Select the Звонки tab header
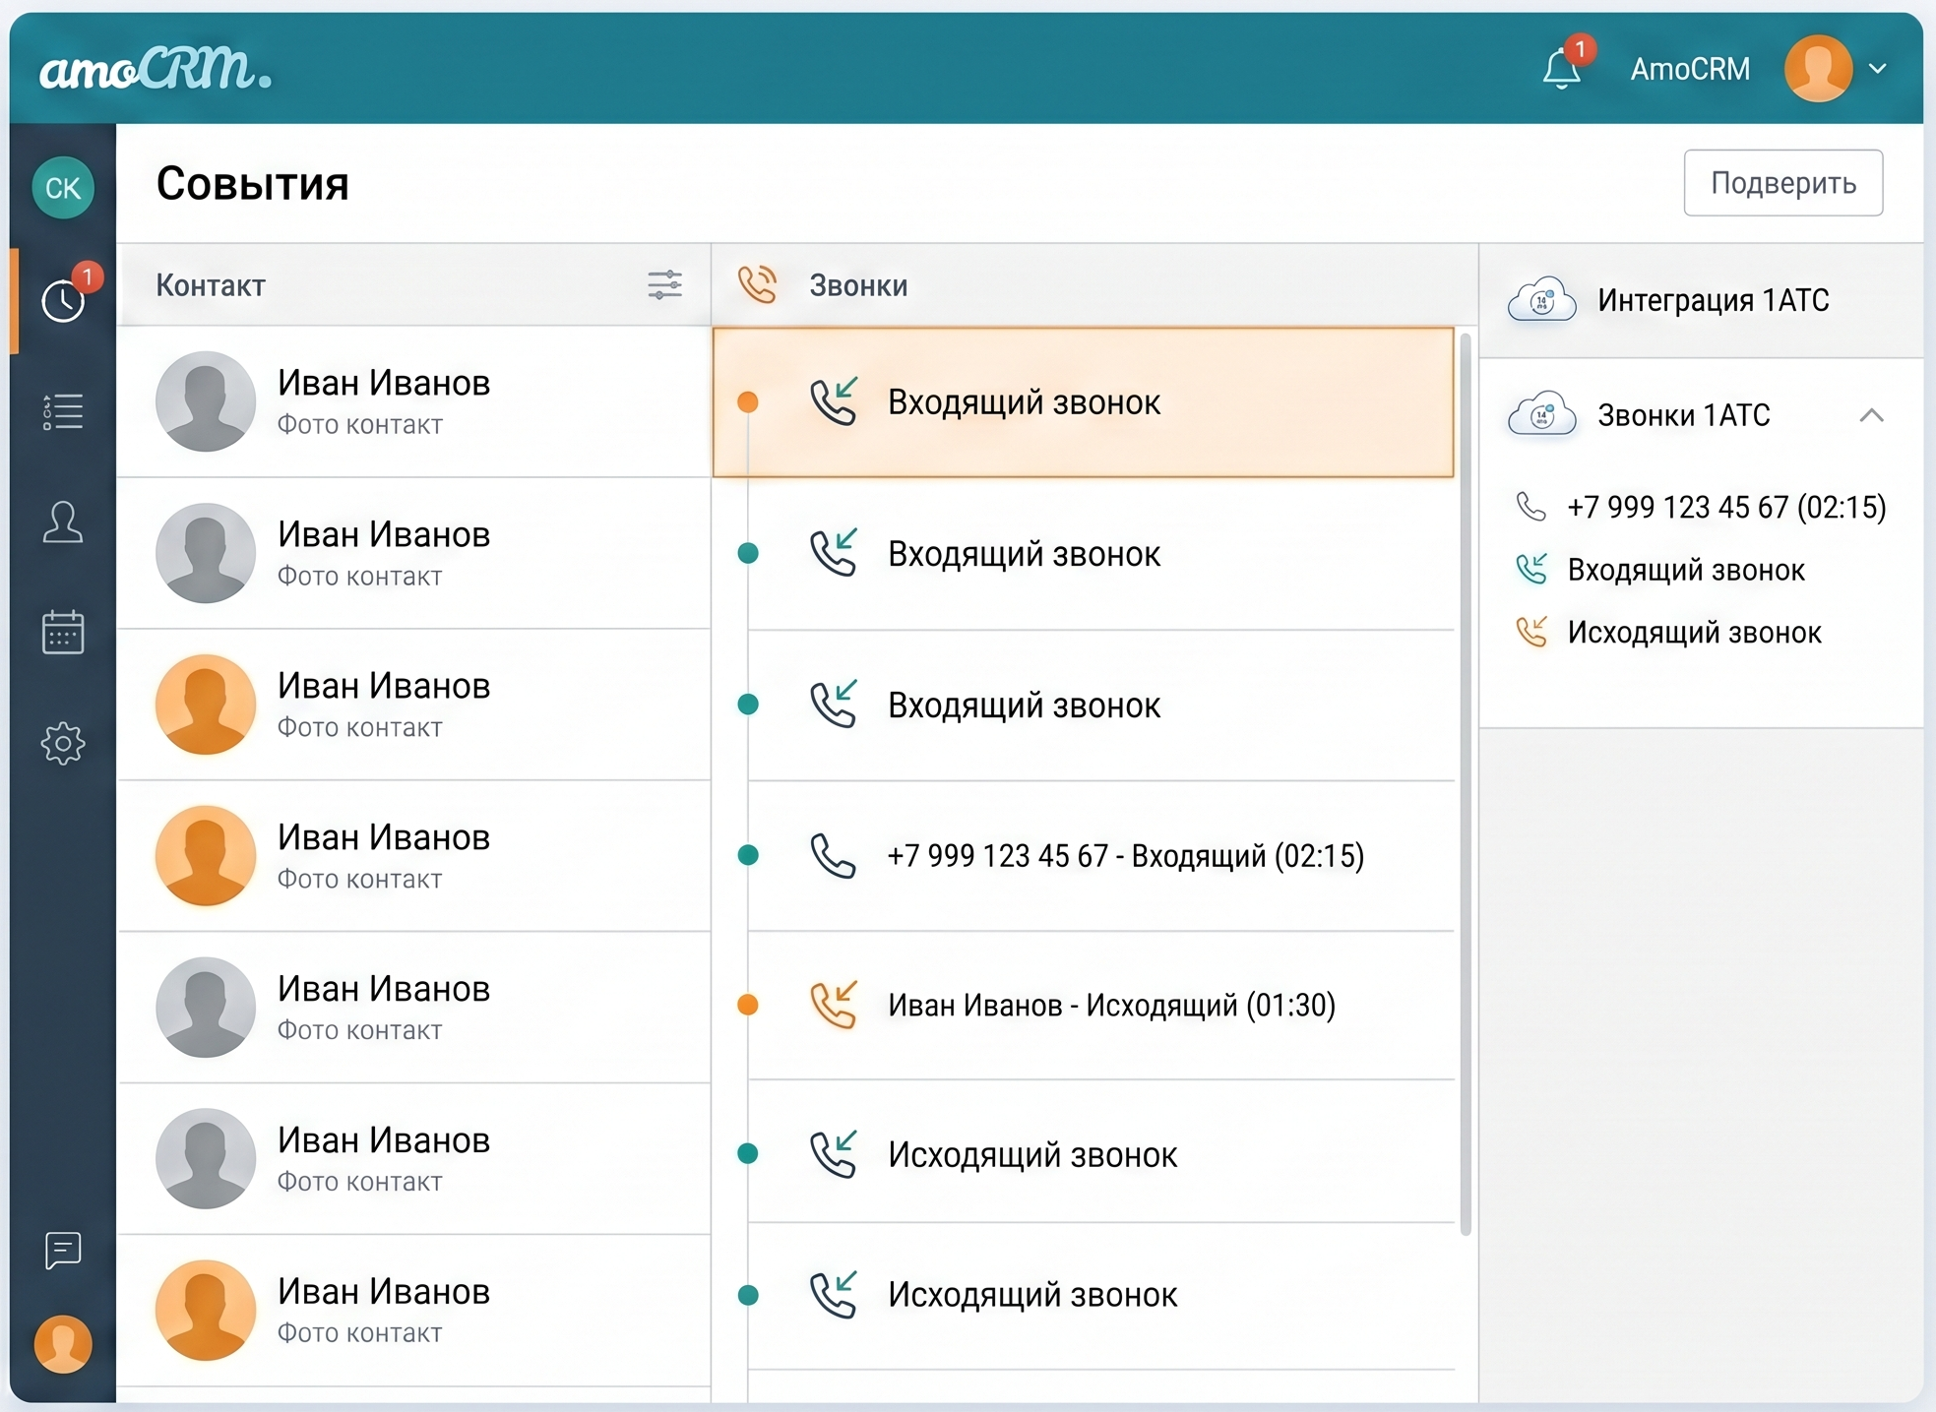The image size is (1936, 1412). (857, 285)
